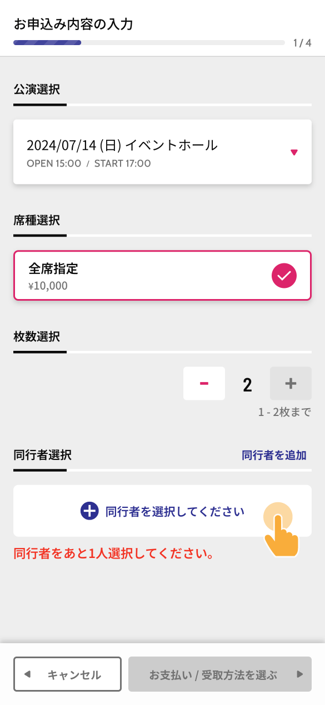Click the plus icon to increase ticket count
The image size is (325, 705).
point(291,383)
